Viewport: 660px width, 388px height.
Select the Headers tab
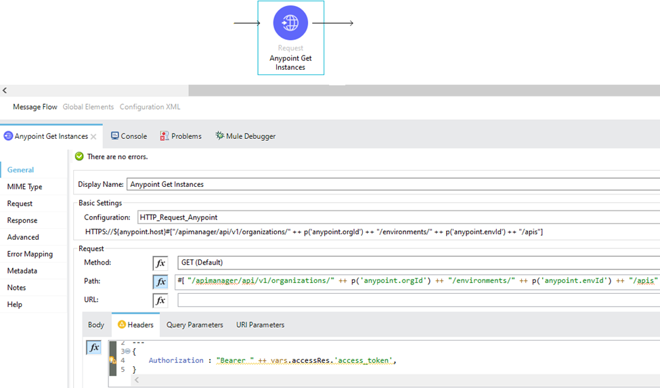(135, 325)
